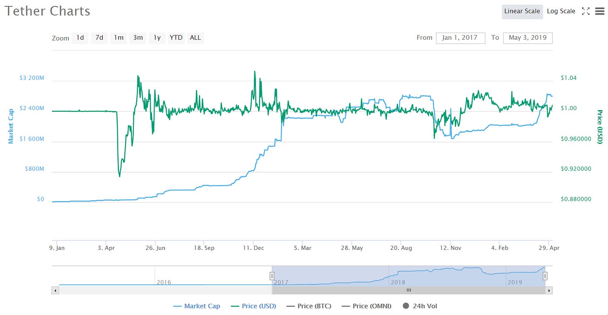This screenshot has width=608, height=315.
Task: Click the "Tether Charts" heading
Action: (47, 11)
